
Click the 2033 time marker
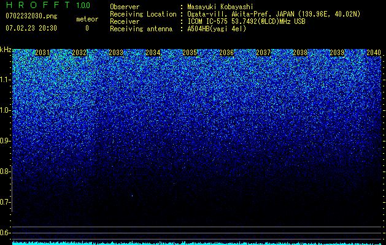116,53
